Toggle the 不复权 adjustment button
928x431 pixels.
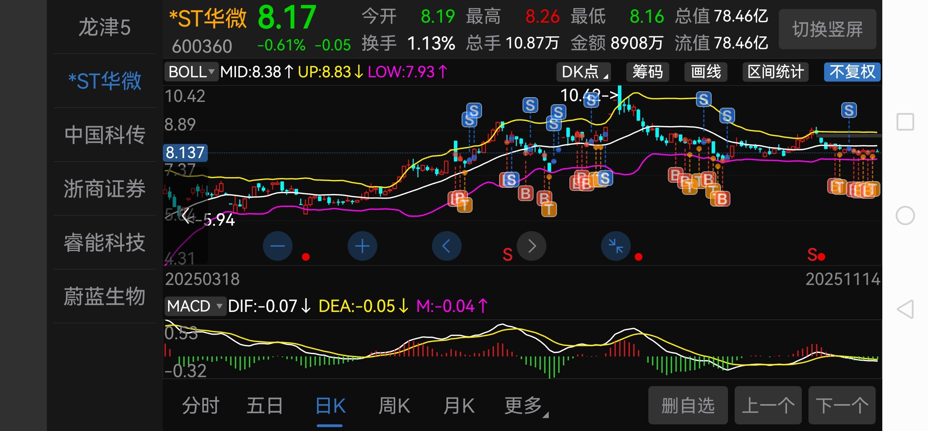click(852, 72)
